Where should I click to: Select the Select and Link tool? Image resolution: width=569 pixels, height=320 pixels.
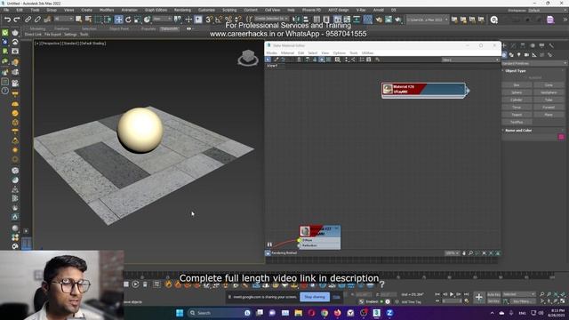[x=28, y=20]
